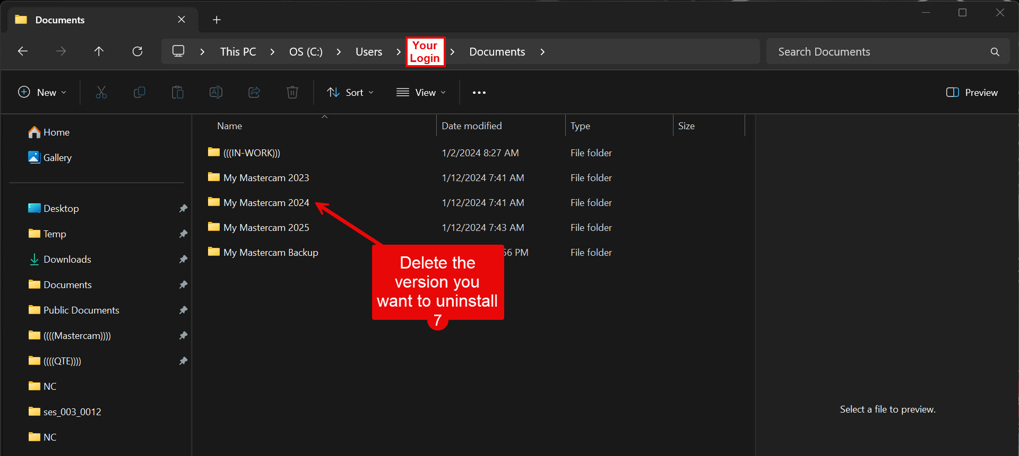
Task: Click the 1/2/2024 8:27 AM date cell
Action: tap(480, 153)
